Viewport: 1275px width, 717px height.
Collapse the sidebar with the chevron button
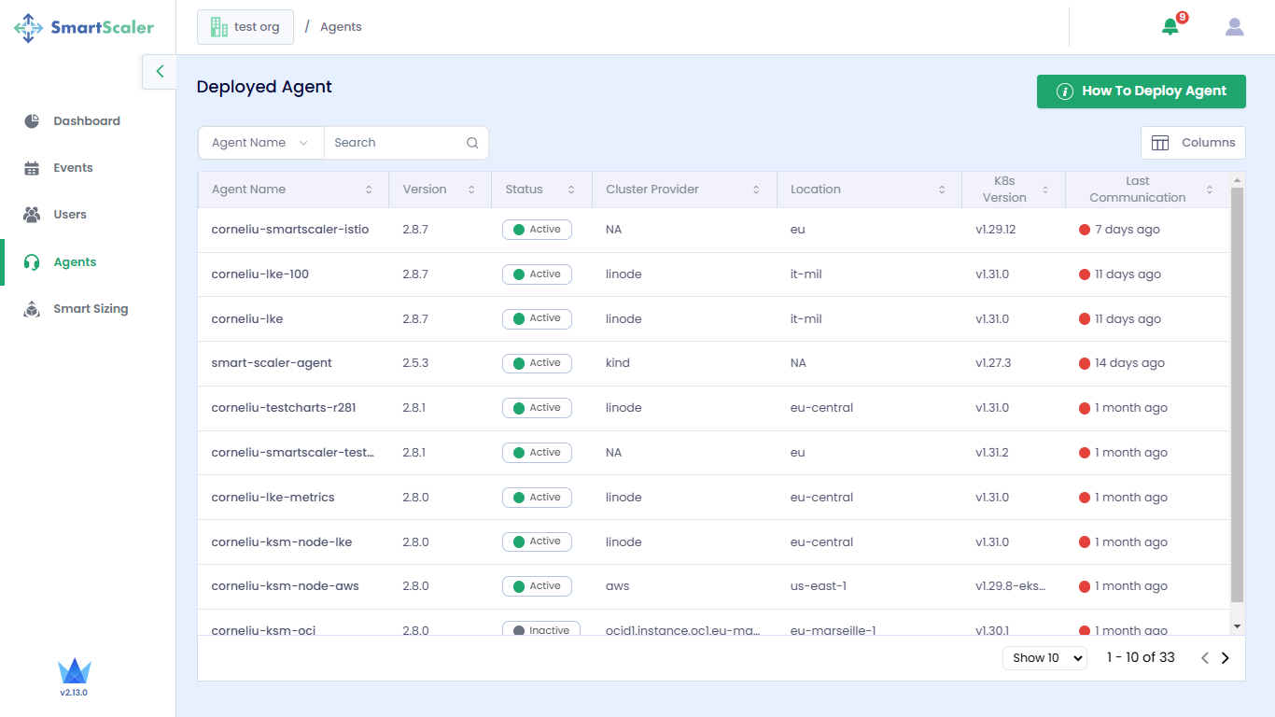coord(160,71)
